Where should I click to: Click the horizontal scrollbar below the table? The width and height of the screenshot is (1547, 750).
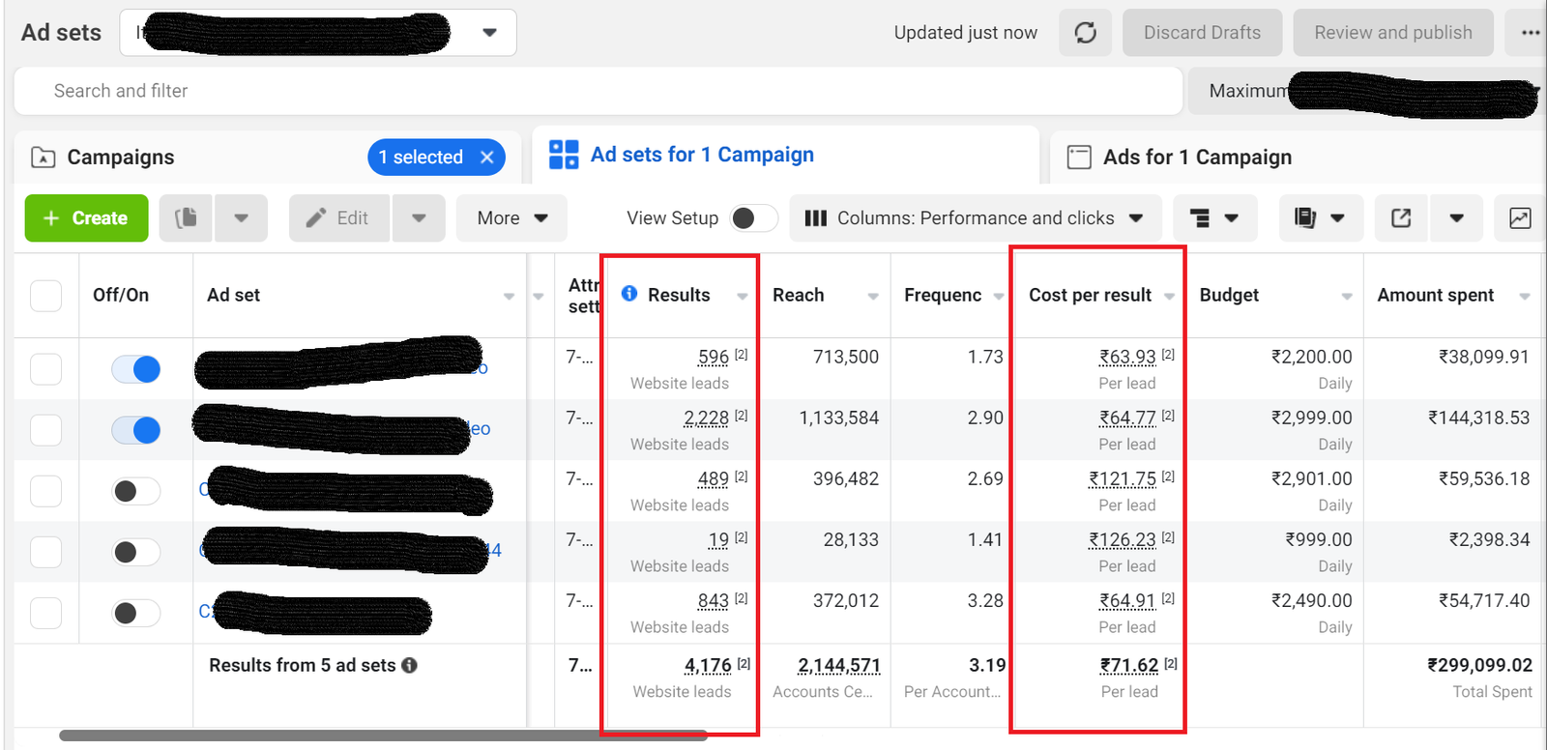coord(382,736)
